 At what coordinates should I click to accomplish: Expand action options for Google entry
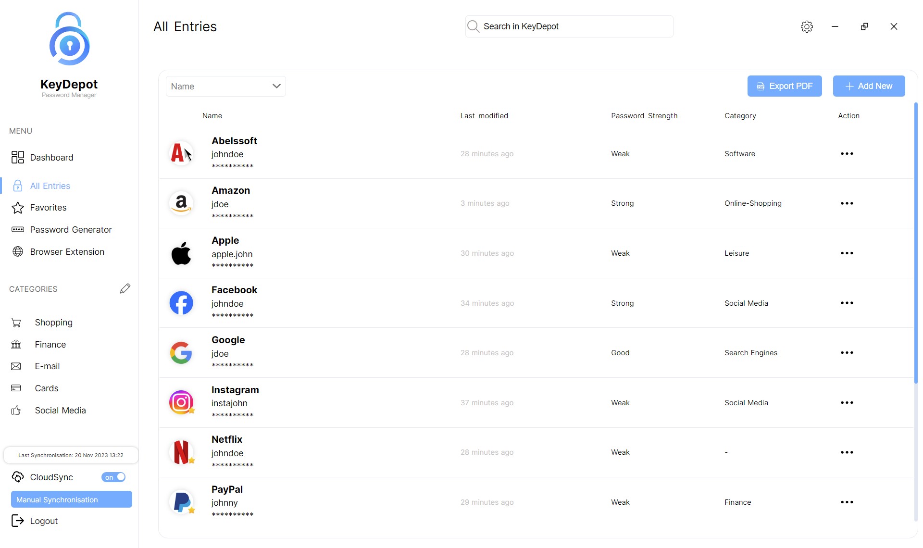pyautogui.click(x=847, y=353)
